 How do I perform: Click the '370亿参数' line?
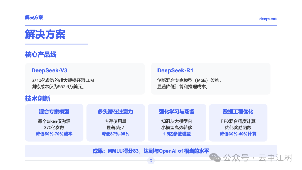[x=54, y=128]
